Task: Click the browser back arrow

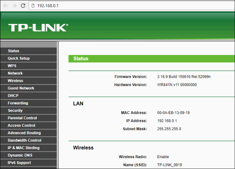Action: (x=6, y=6)
